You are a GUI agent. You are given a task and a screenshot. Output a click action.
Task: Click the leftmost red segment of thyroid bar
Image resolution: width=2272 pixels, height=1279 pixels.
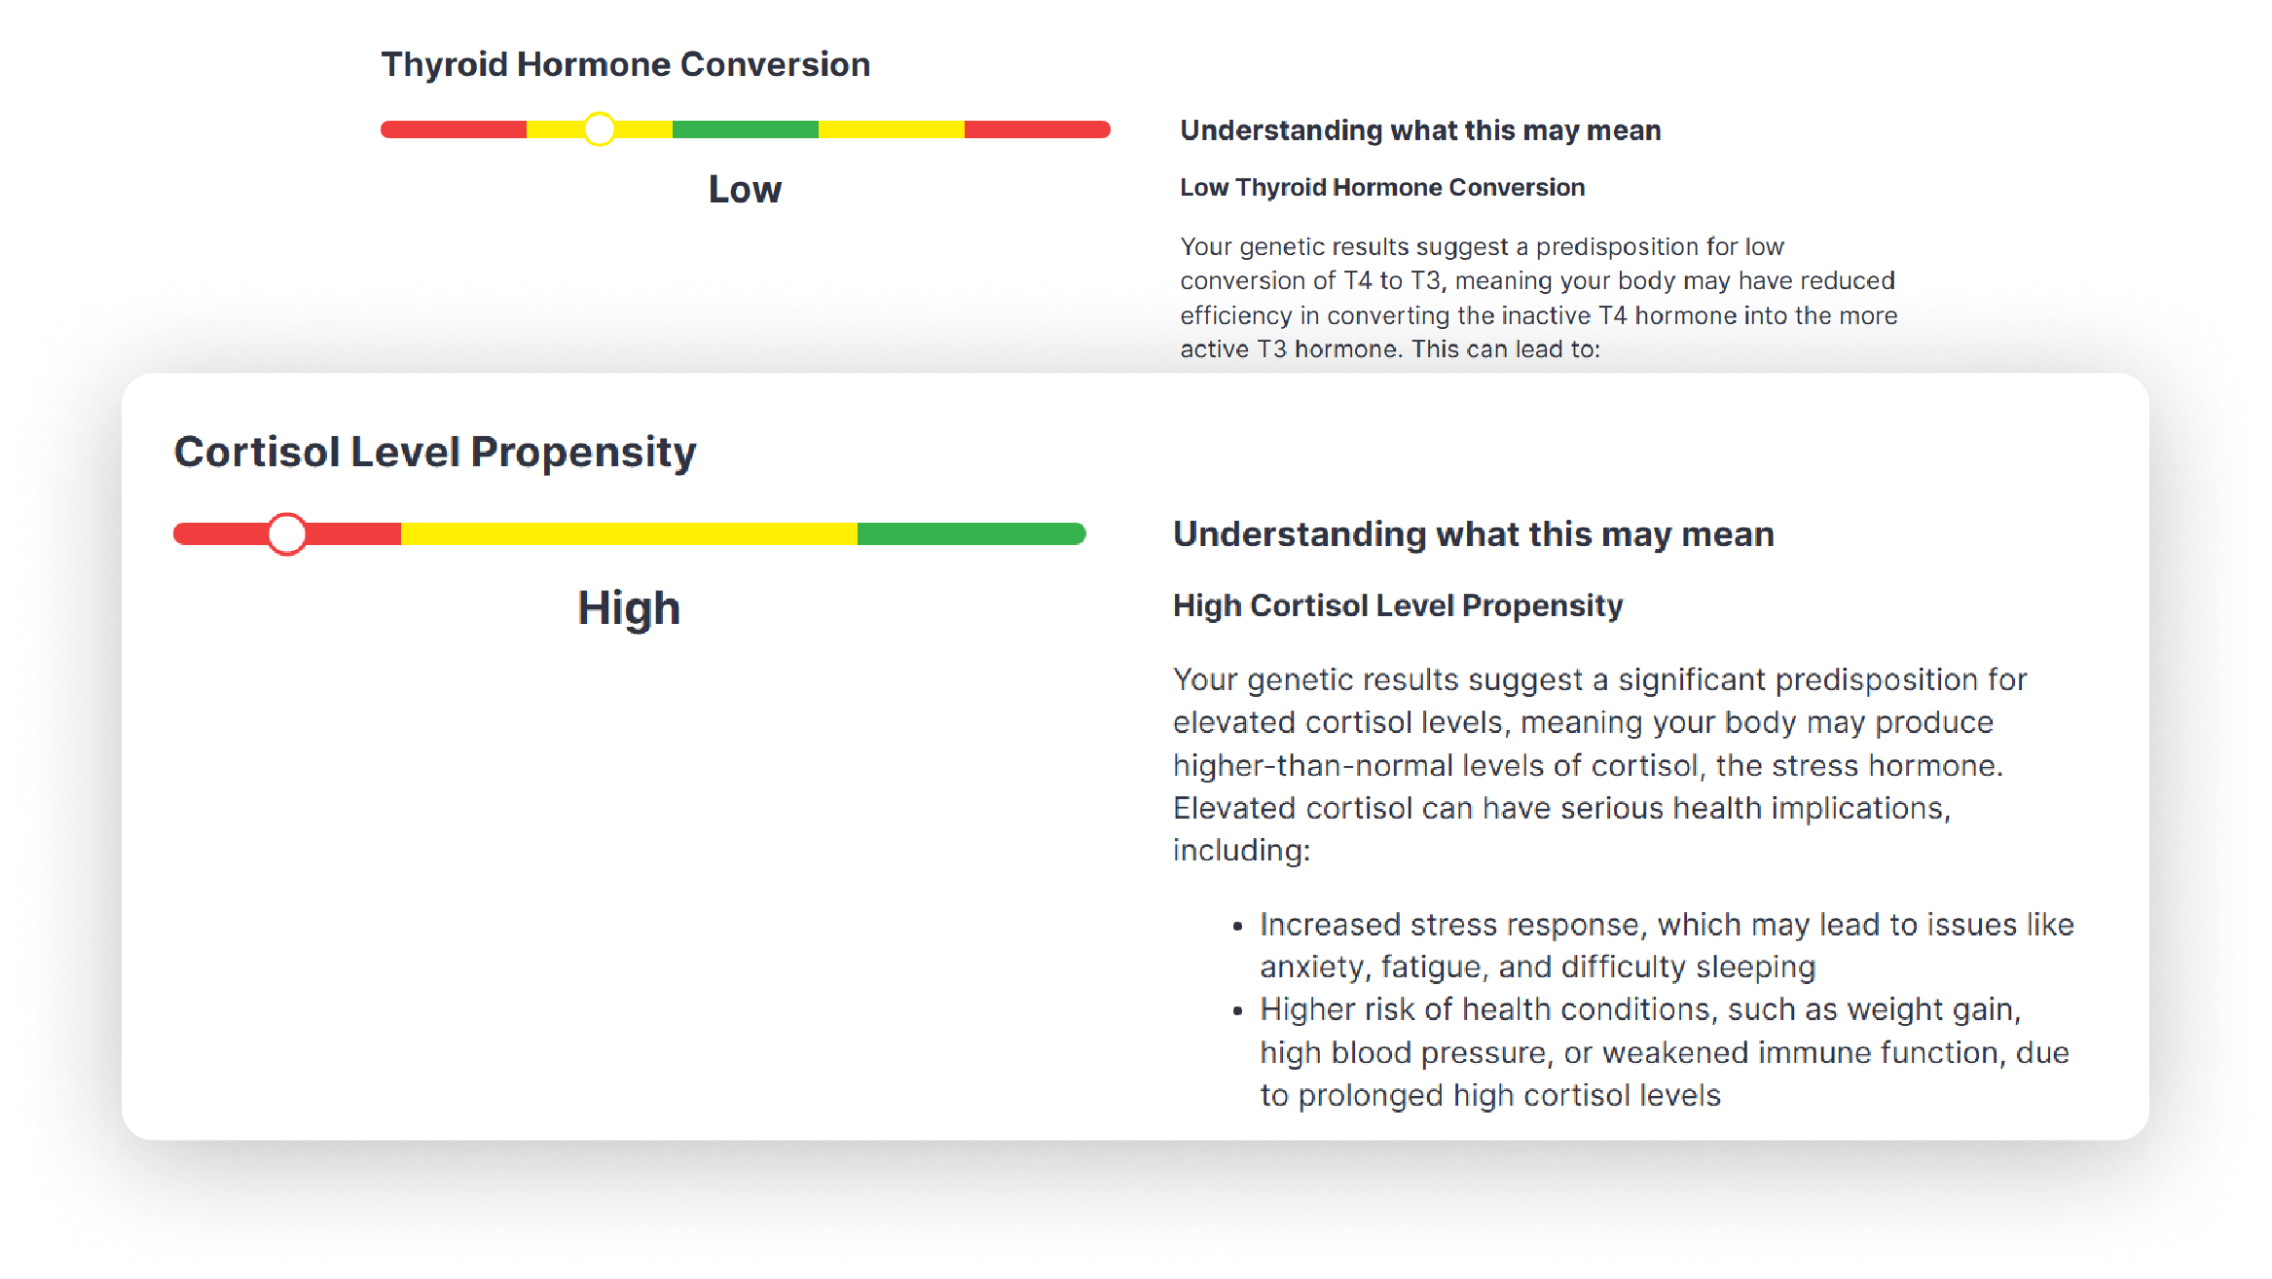click(453, 129)
